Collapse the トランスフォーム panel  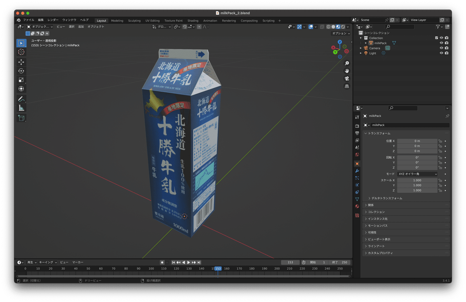point(407,133)
